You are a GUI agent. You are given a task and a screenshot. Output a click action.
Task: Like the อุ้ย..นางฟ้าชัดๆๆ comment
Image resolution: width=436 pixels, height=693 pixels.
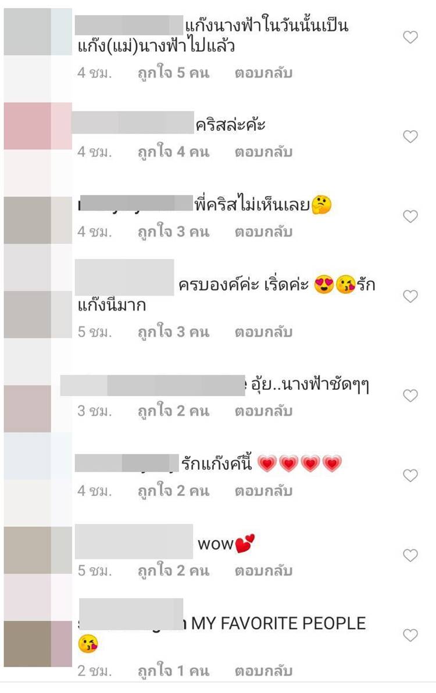410,396
